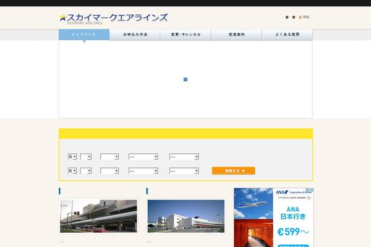Viewport: 371px width, 247px height.
Task: Expand upper row blank dropdown next to 6
Action: (86, 157)
